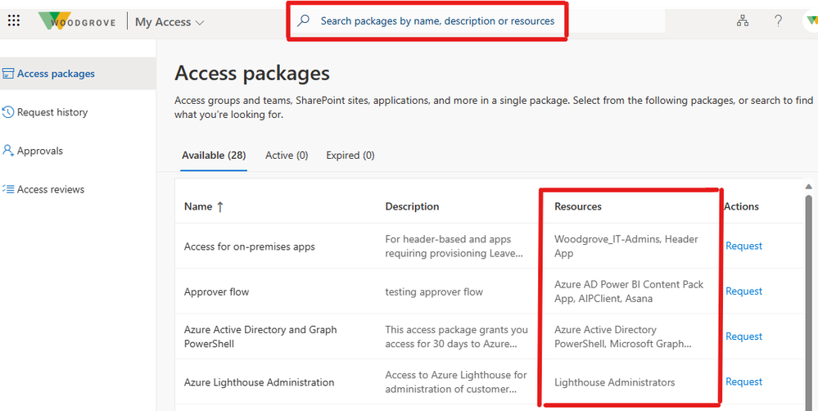Click the Resources column header
The image size is (818, 411).
pos(578,206)
